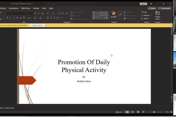Switch to Reading view
The width and height of the screenshot is (176, 117).
(x=138, y=112)
